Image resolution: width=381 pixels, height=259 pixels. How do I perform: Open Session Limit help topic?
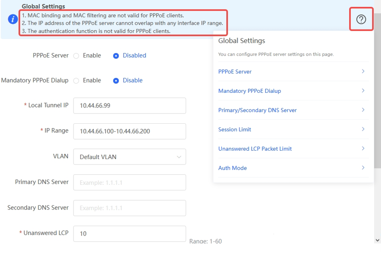(235, 129)
